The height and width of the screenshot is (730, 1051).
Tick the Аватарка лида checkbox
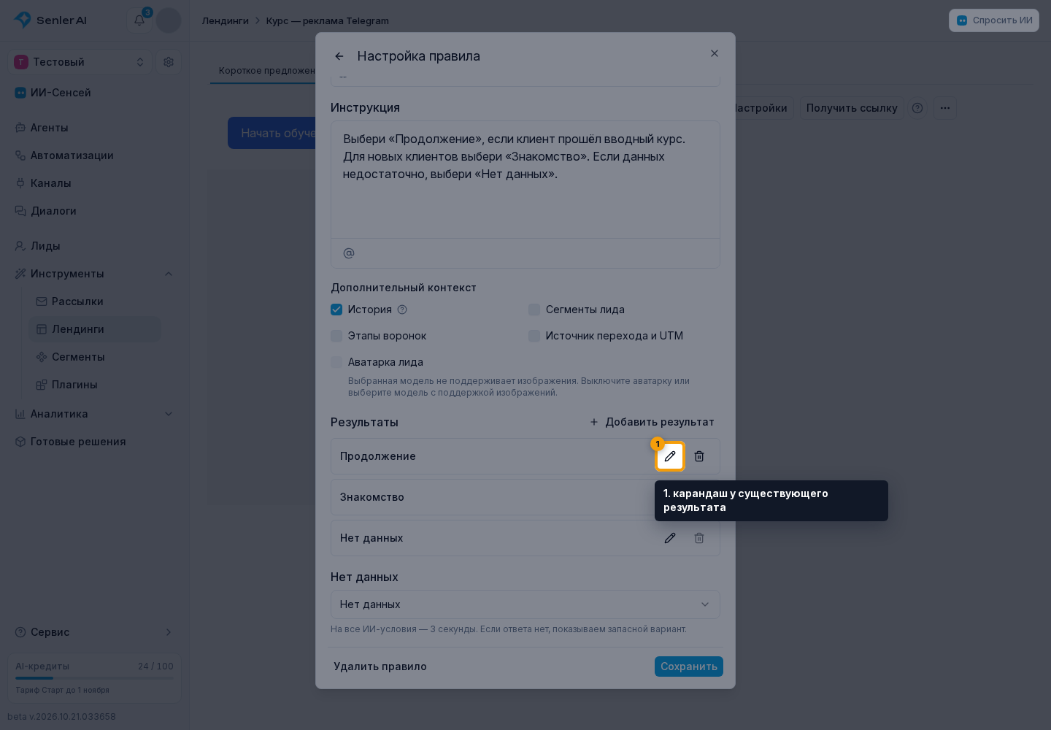336,362
